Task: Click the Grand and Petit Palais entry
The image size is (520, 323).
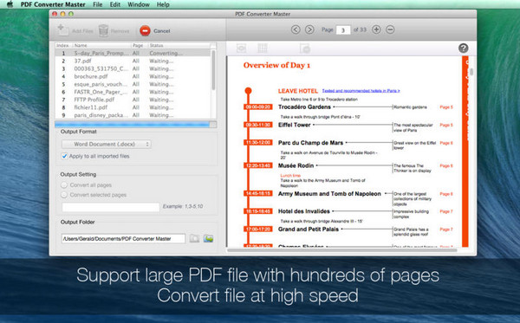Action: coord(309,229)
